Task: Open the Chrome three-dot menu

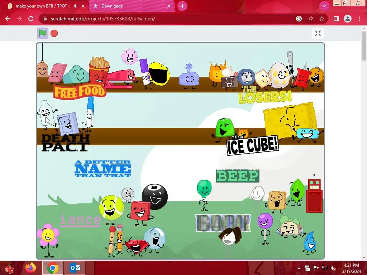Action: (x=359, y=19)
